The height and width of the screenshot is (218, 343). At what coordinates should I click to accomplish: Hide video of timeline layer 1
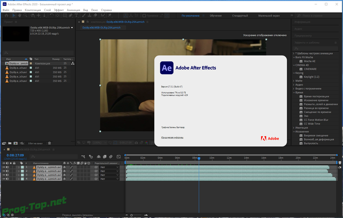(x=4, y=167)
